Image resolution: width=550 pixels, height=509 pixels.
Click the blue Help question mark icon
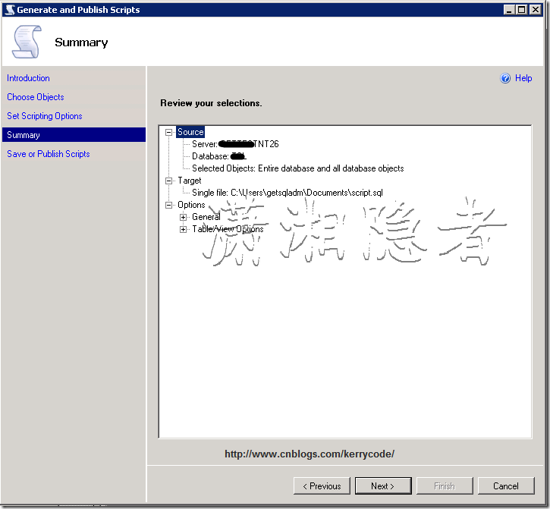point(506,78)
